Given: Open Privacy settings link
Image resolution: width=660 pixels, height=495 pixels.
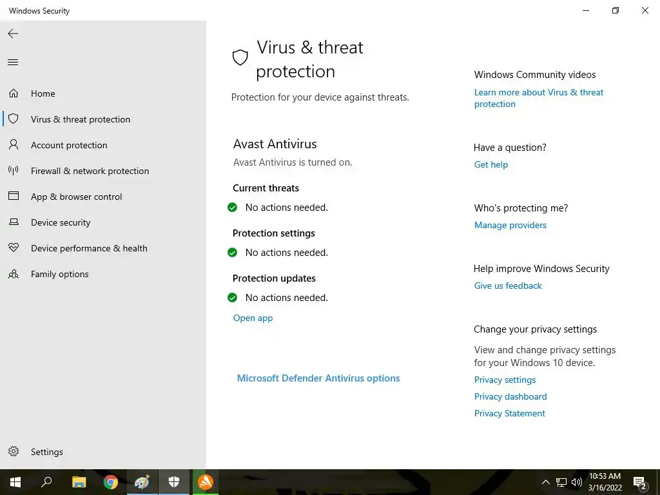Looking at the screenshot, I should tap(505, 380).
